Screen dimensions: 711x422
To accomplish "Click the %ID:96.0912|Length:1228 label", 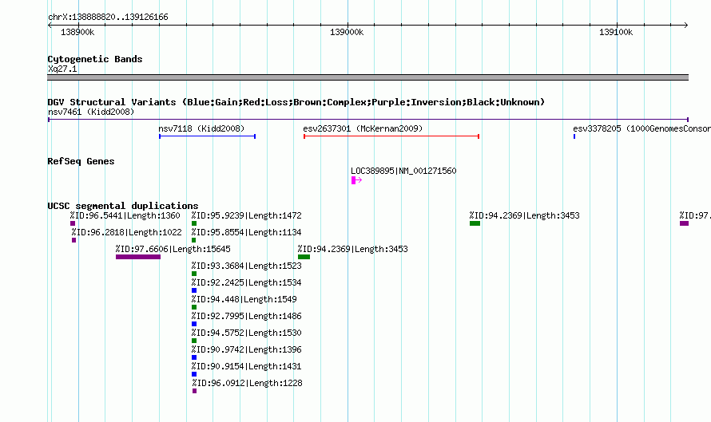I will coord(247,383).
